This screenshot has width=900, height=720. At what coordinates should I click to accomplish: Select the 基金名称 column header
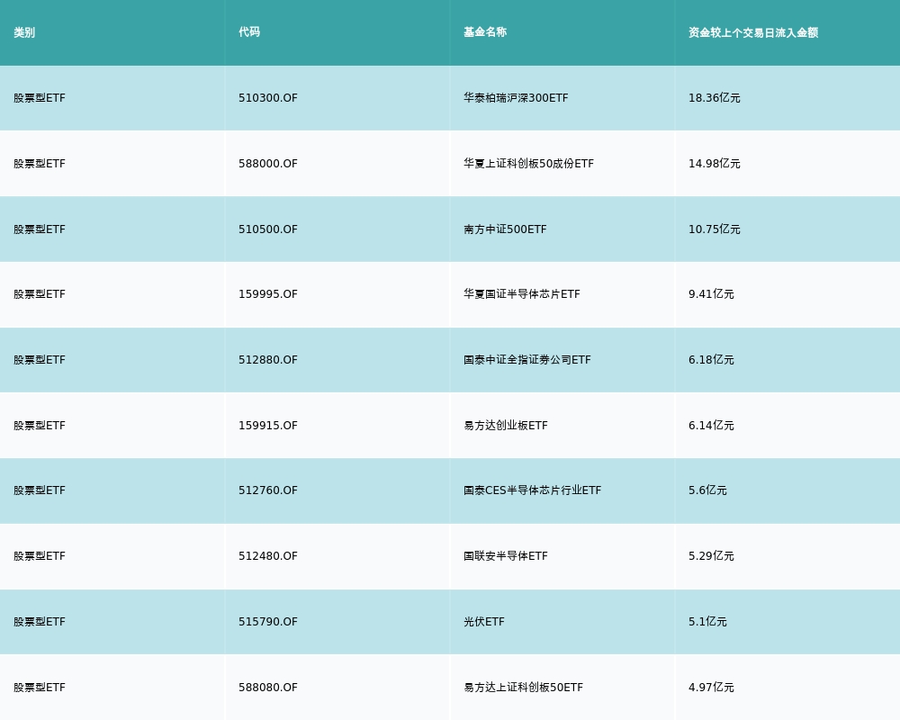click(x=485, y=32)
